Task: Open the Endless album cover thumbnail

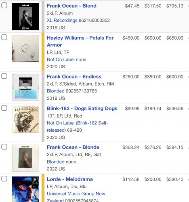Action: click(x=25, y=87)
